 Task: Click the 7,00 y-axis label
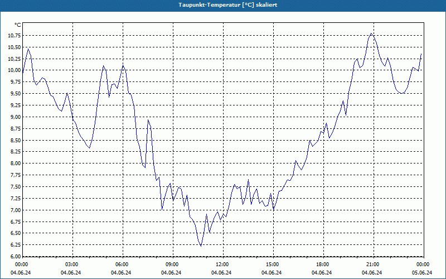16,210
